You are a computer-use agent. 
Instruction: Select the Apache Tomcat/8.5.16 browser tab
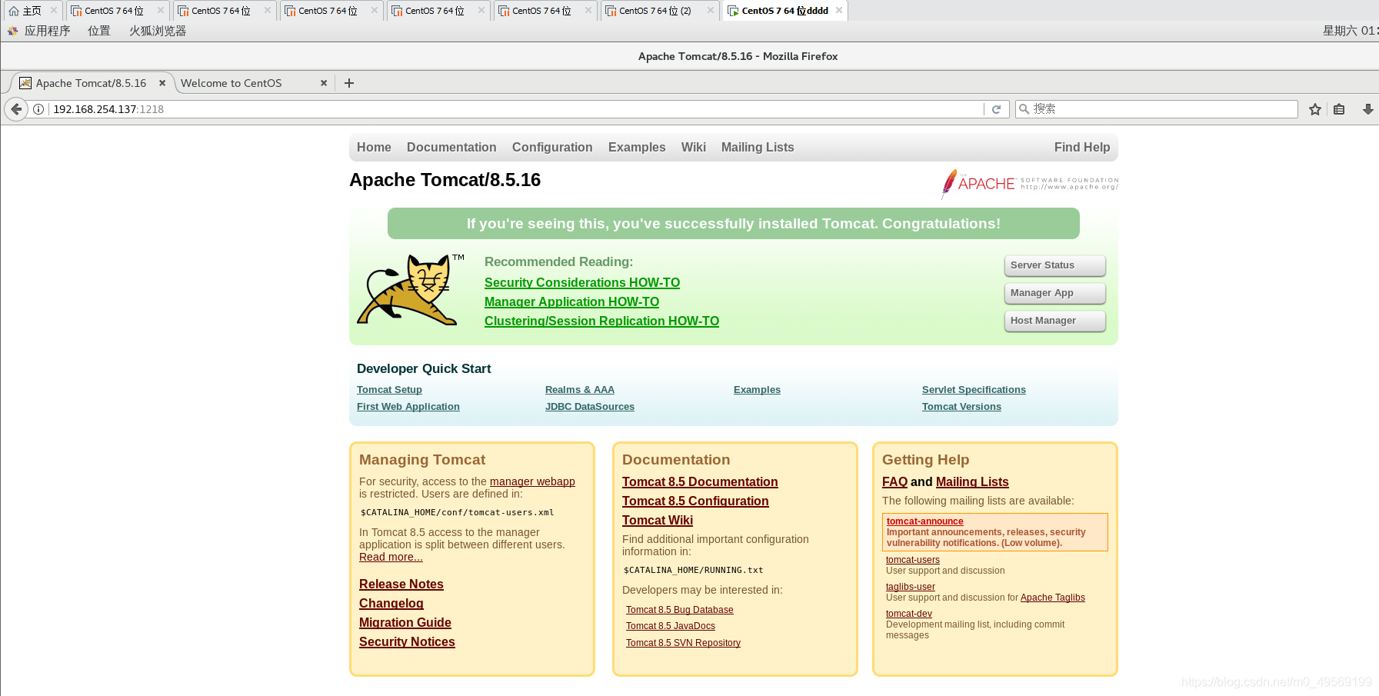point(91,83)
